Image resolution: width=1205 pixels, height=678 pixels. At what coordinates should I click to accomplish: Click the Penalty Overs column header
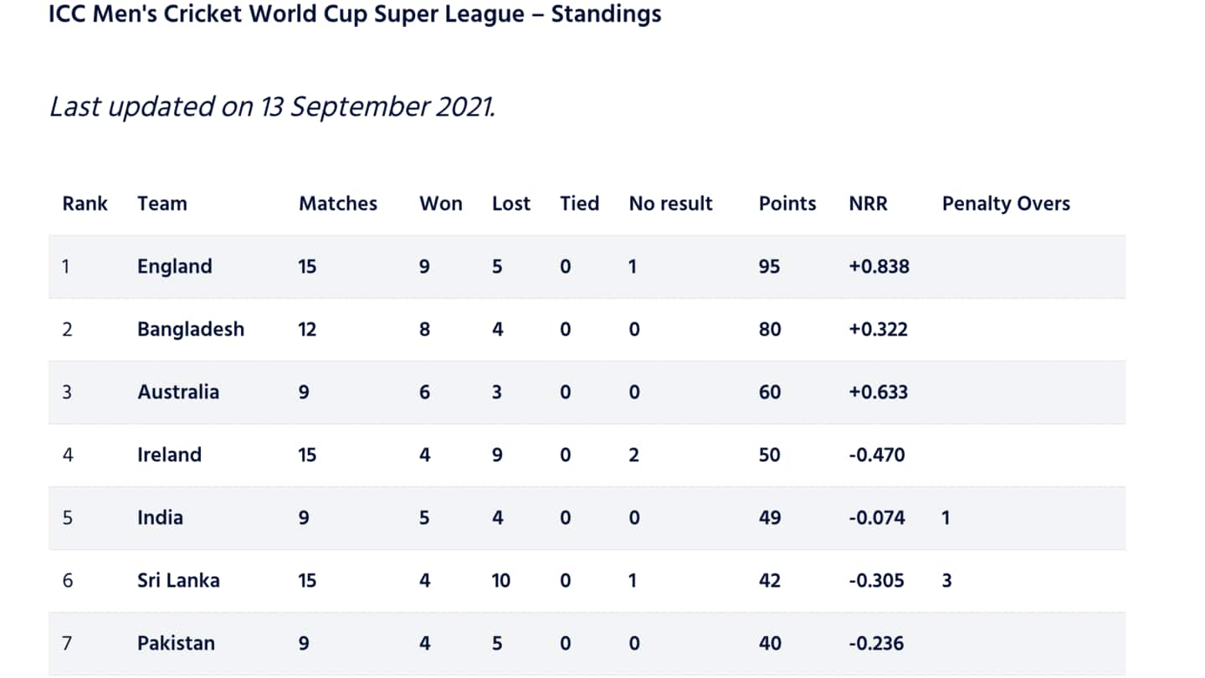point(1006,203)
